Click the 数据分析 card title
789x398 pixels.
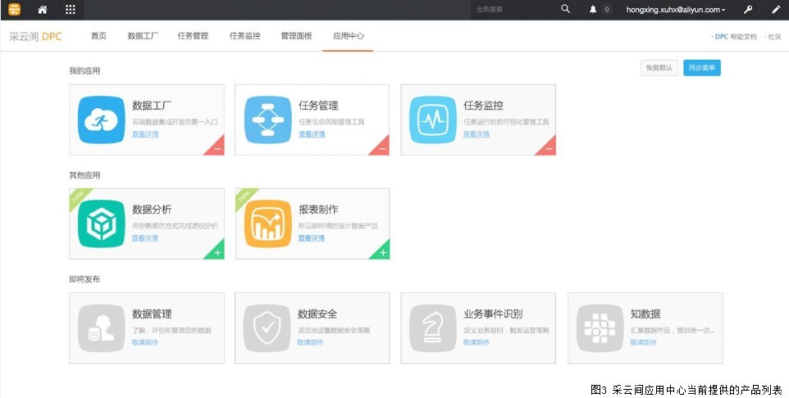152,210
